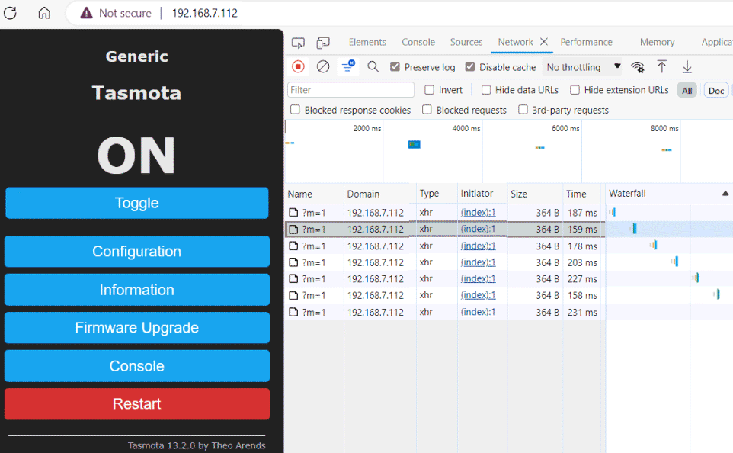Toggle device emulation toolbar icon

pos(323,43)
